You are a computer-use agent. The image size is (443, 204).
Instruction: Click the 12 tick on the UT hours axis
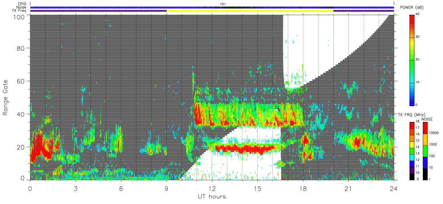coord(212,188)
